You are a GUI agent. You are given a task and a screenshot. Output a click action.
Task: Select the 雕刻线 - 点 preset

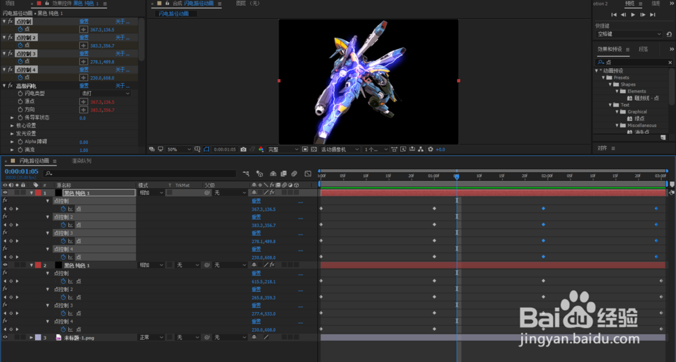[x=646, y=98]
